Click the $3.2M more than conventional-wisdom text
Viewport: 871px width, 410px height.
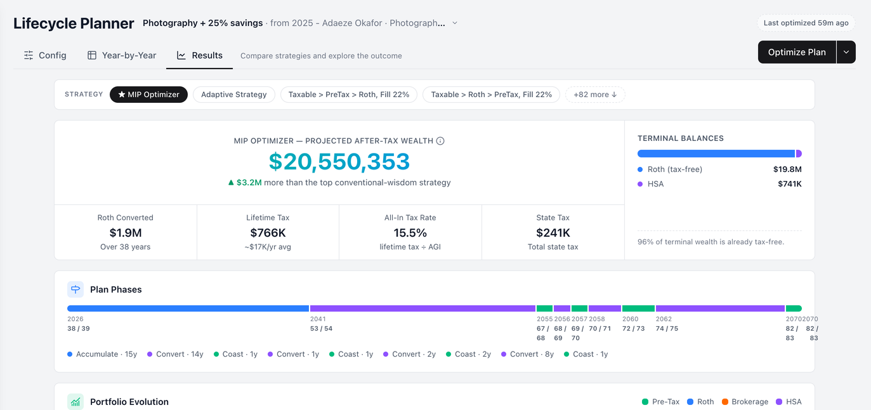339,183
